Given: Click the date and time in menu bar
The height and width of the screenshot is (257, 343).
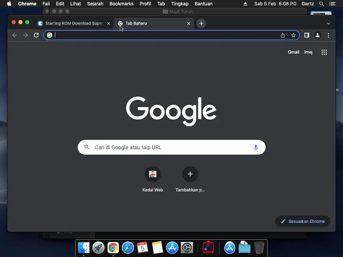Looking at the screenshot, I should [x=275, y=4].
